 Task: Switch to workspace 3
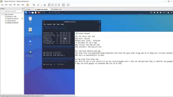pyautogui.click(x=52, y=13)
